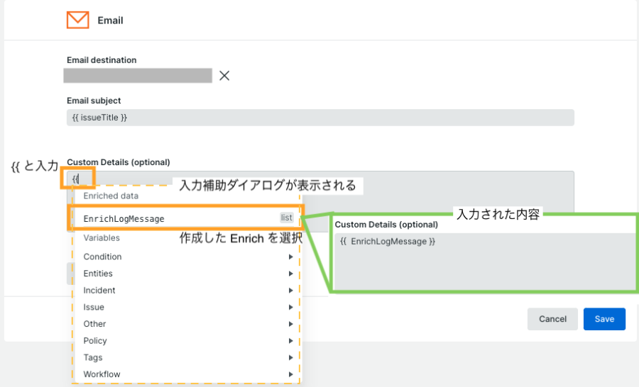Image resolution: width=639 pixels, height=387 pixels.
Task: Expand the Entities submenu arrow
Action: coord(290,274)
